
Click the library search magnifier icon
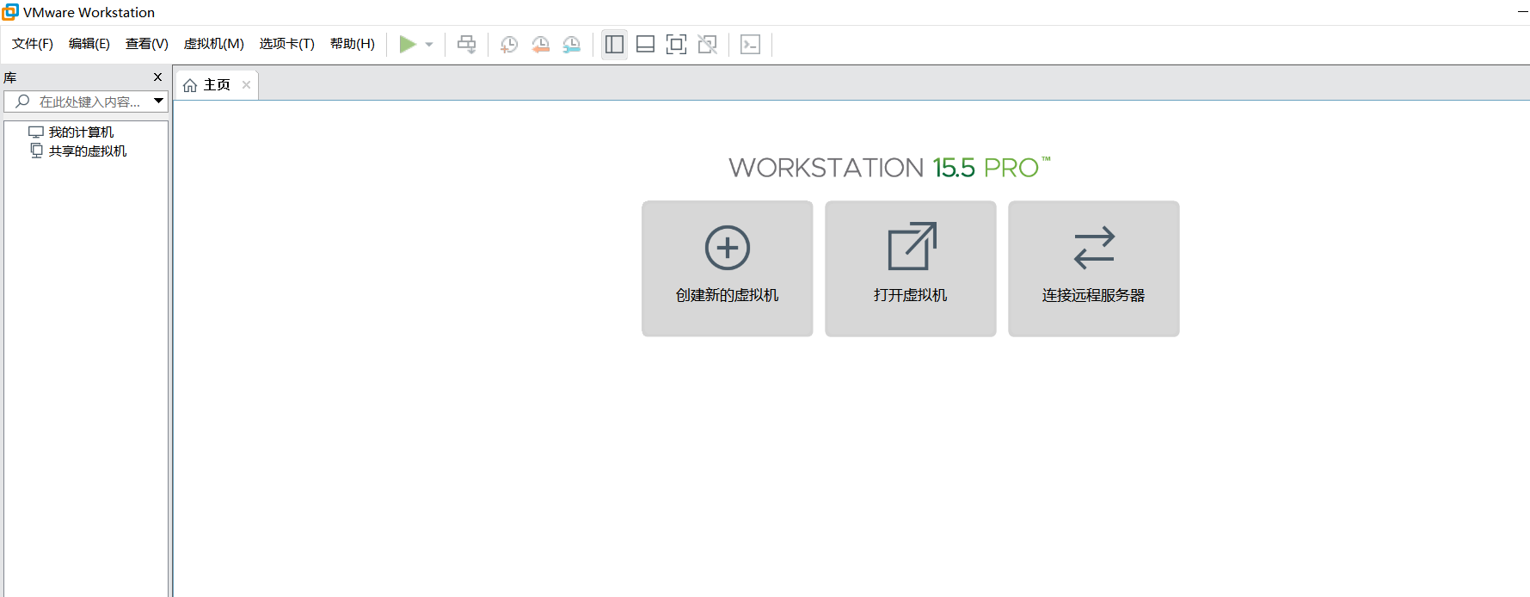coord(22,102)
